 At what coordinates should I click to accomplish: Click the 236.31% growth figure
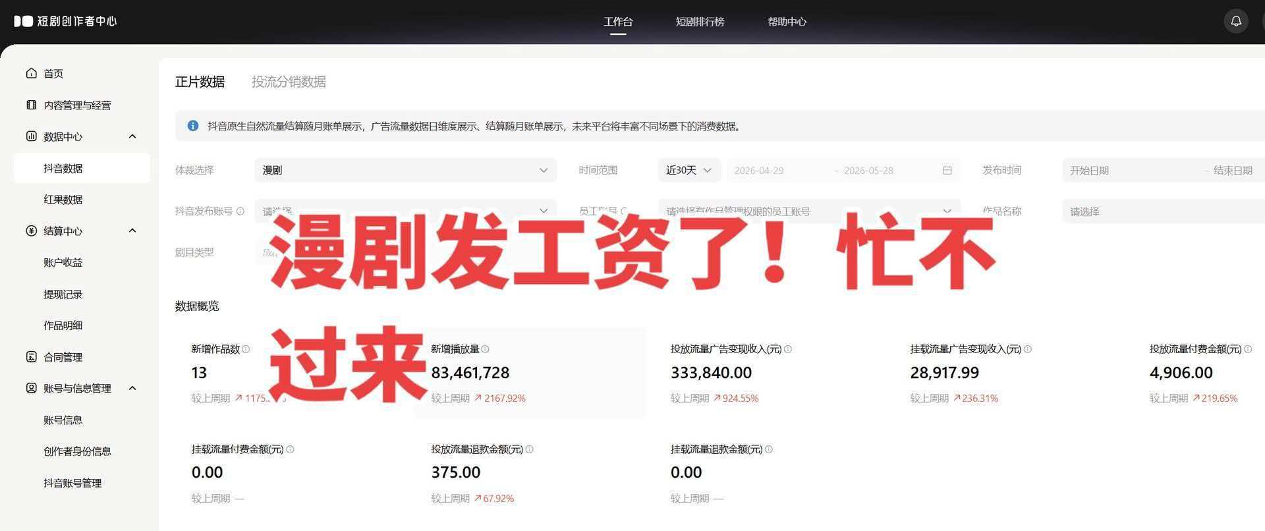pyautogui.click(x=980, y=398)
